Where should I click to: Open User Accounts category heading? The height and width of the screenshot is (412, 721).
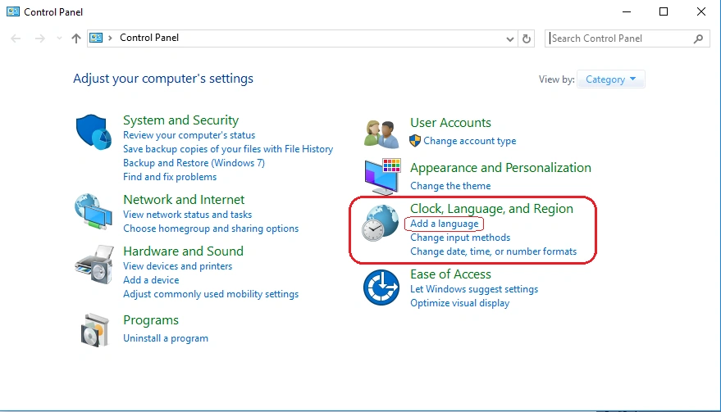coord(450,123)
